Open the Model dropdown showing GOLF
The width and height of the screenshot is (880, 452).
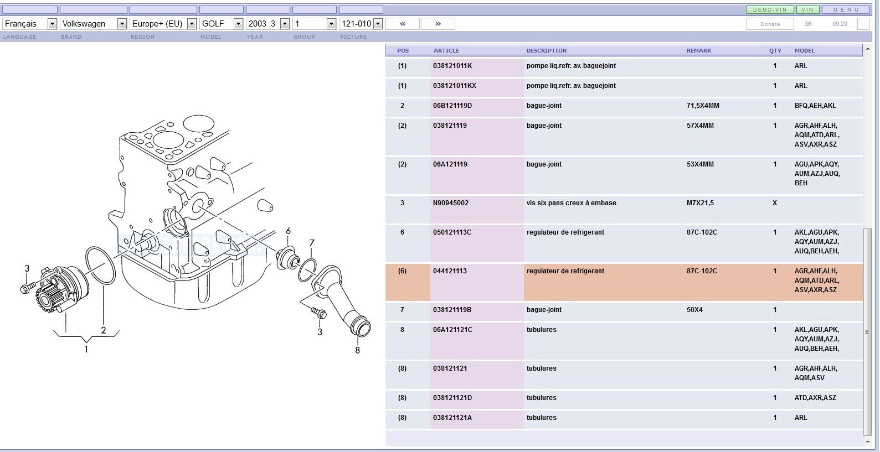pos(221,24)
